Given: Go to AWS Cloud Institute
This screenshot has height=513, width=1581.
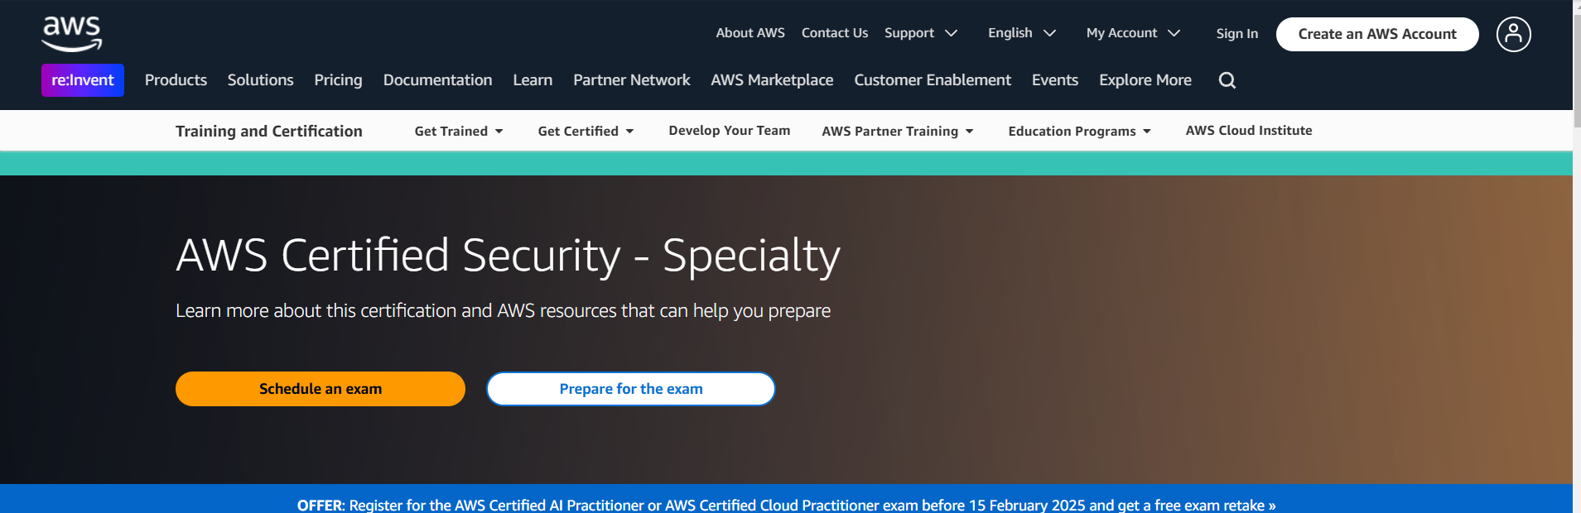Looking at the screenshot, I should click(x=1249, y=131).
